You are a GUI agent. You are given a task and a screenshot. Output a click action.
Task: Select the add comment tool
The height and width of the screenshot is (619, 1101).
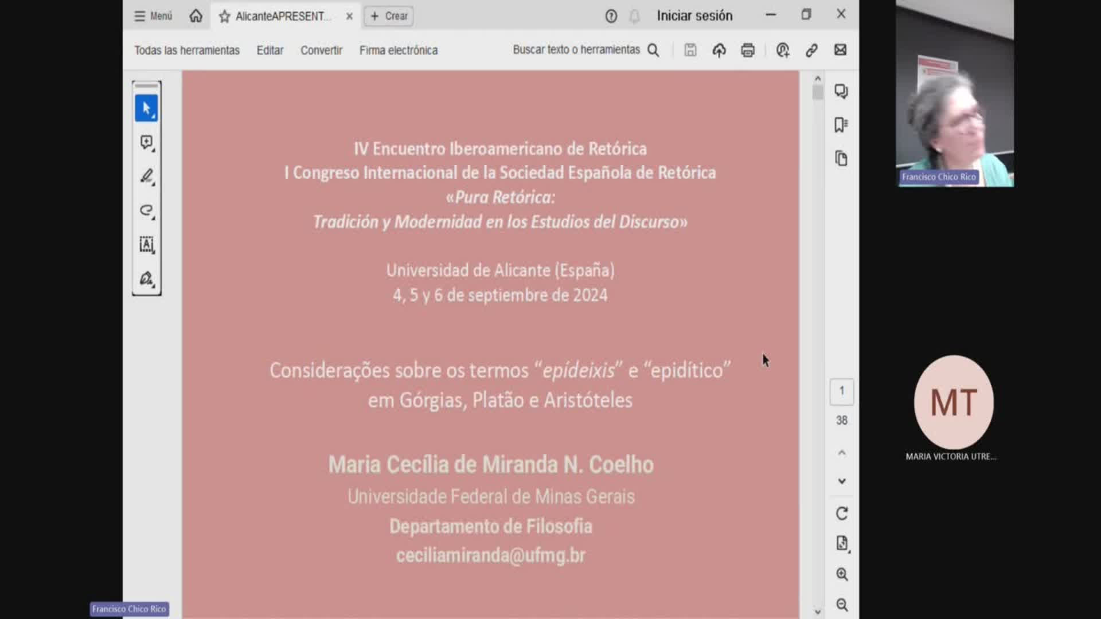[146, 142]
